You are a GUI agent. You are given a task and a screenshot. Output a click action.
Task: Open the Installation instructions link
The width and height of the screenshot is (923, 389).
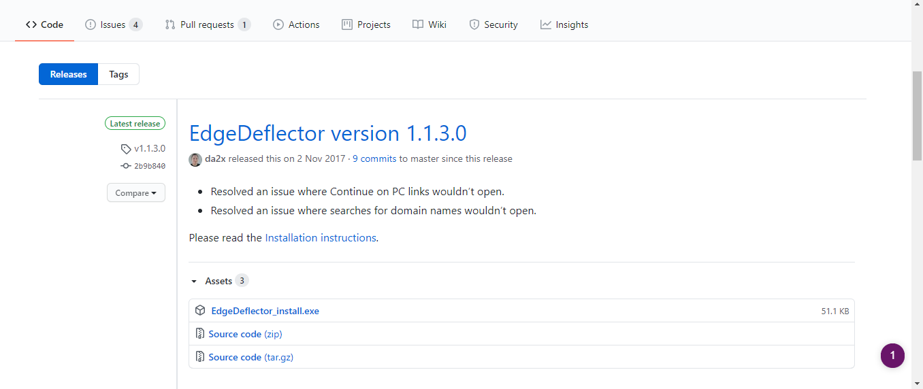click(x=321, y=237)
